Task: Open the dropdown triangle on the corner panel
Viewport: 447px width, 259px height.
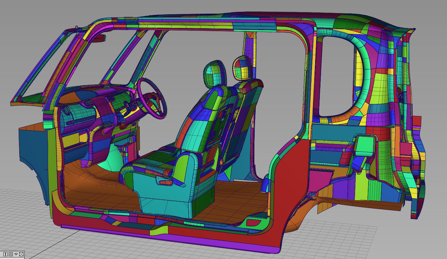Action: click(16, 254)
